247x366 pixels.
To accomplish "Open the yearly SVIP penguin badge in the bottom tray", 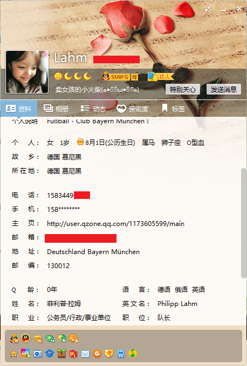I will click(14, 338).
